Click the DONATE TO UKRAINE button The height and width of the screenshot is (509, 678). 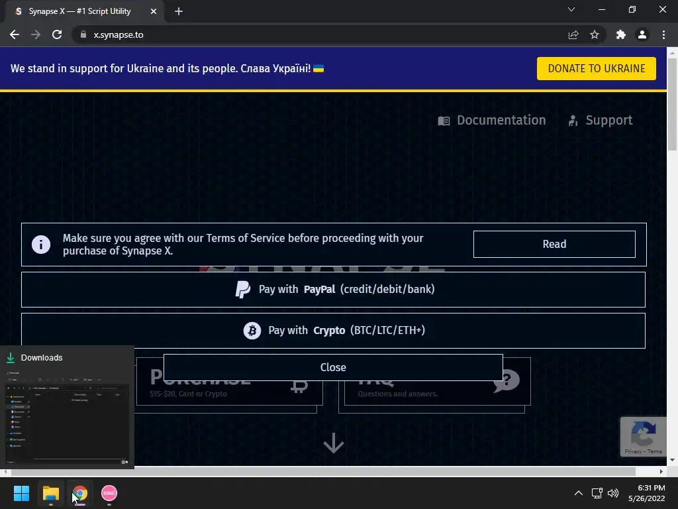coord(597,68)
